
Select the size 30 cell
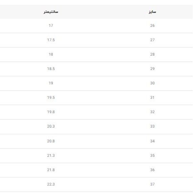152,83
